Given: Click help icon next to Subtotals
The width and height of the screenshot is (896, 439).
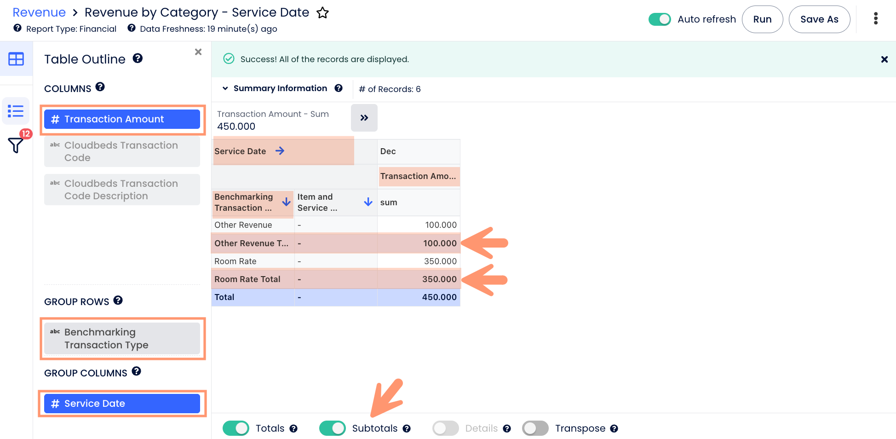Looking at the screenshot, I should tap(407, 429).
